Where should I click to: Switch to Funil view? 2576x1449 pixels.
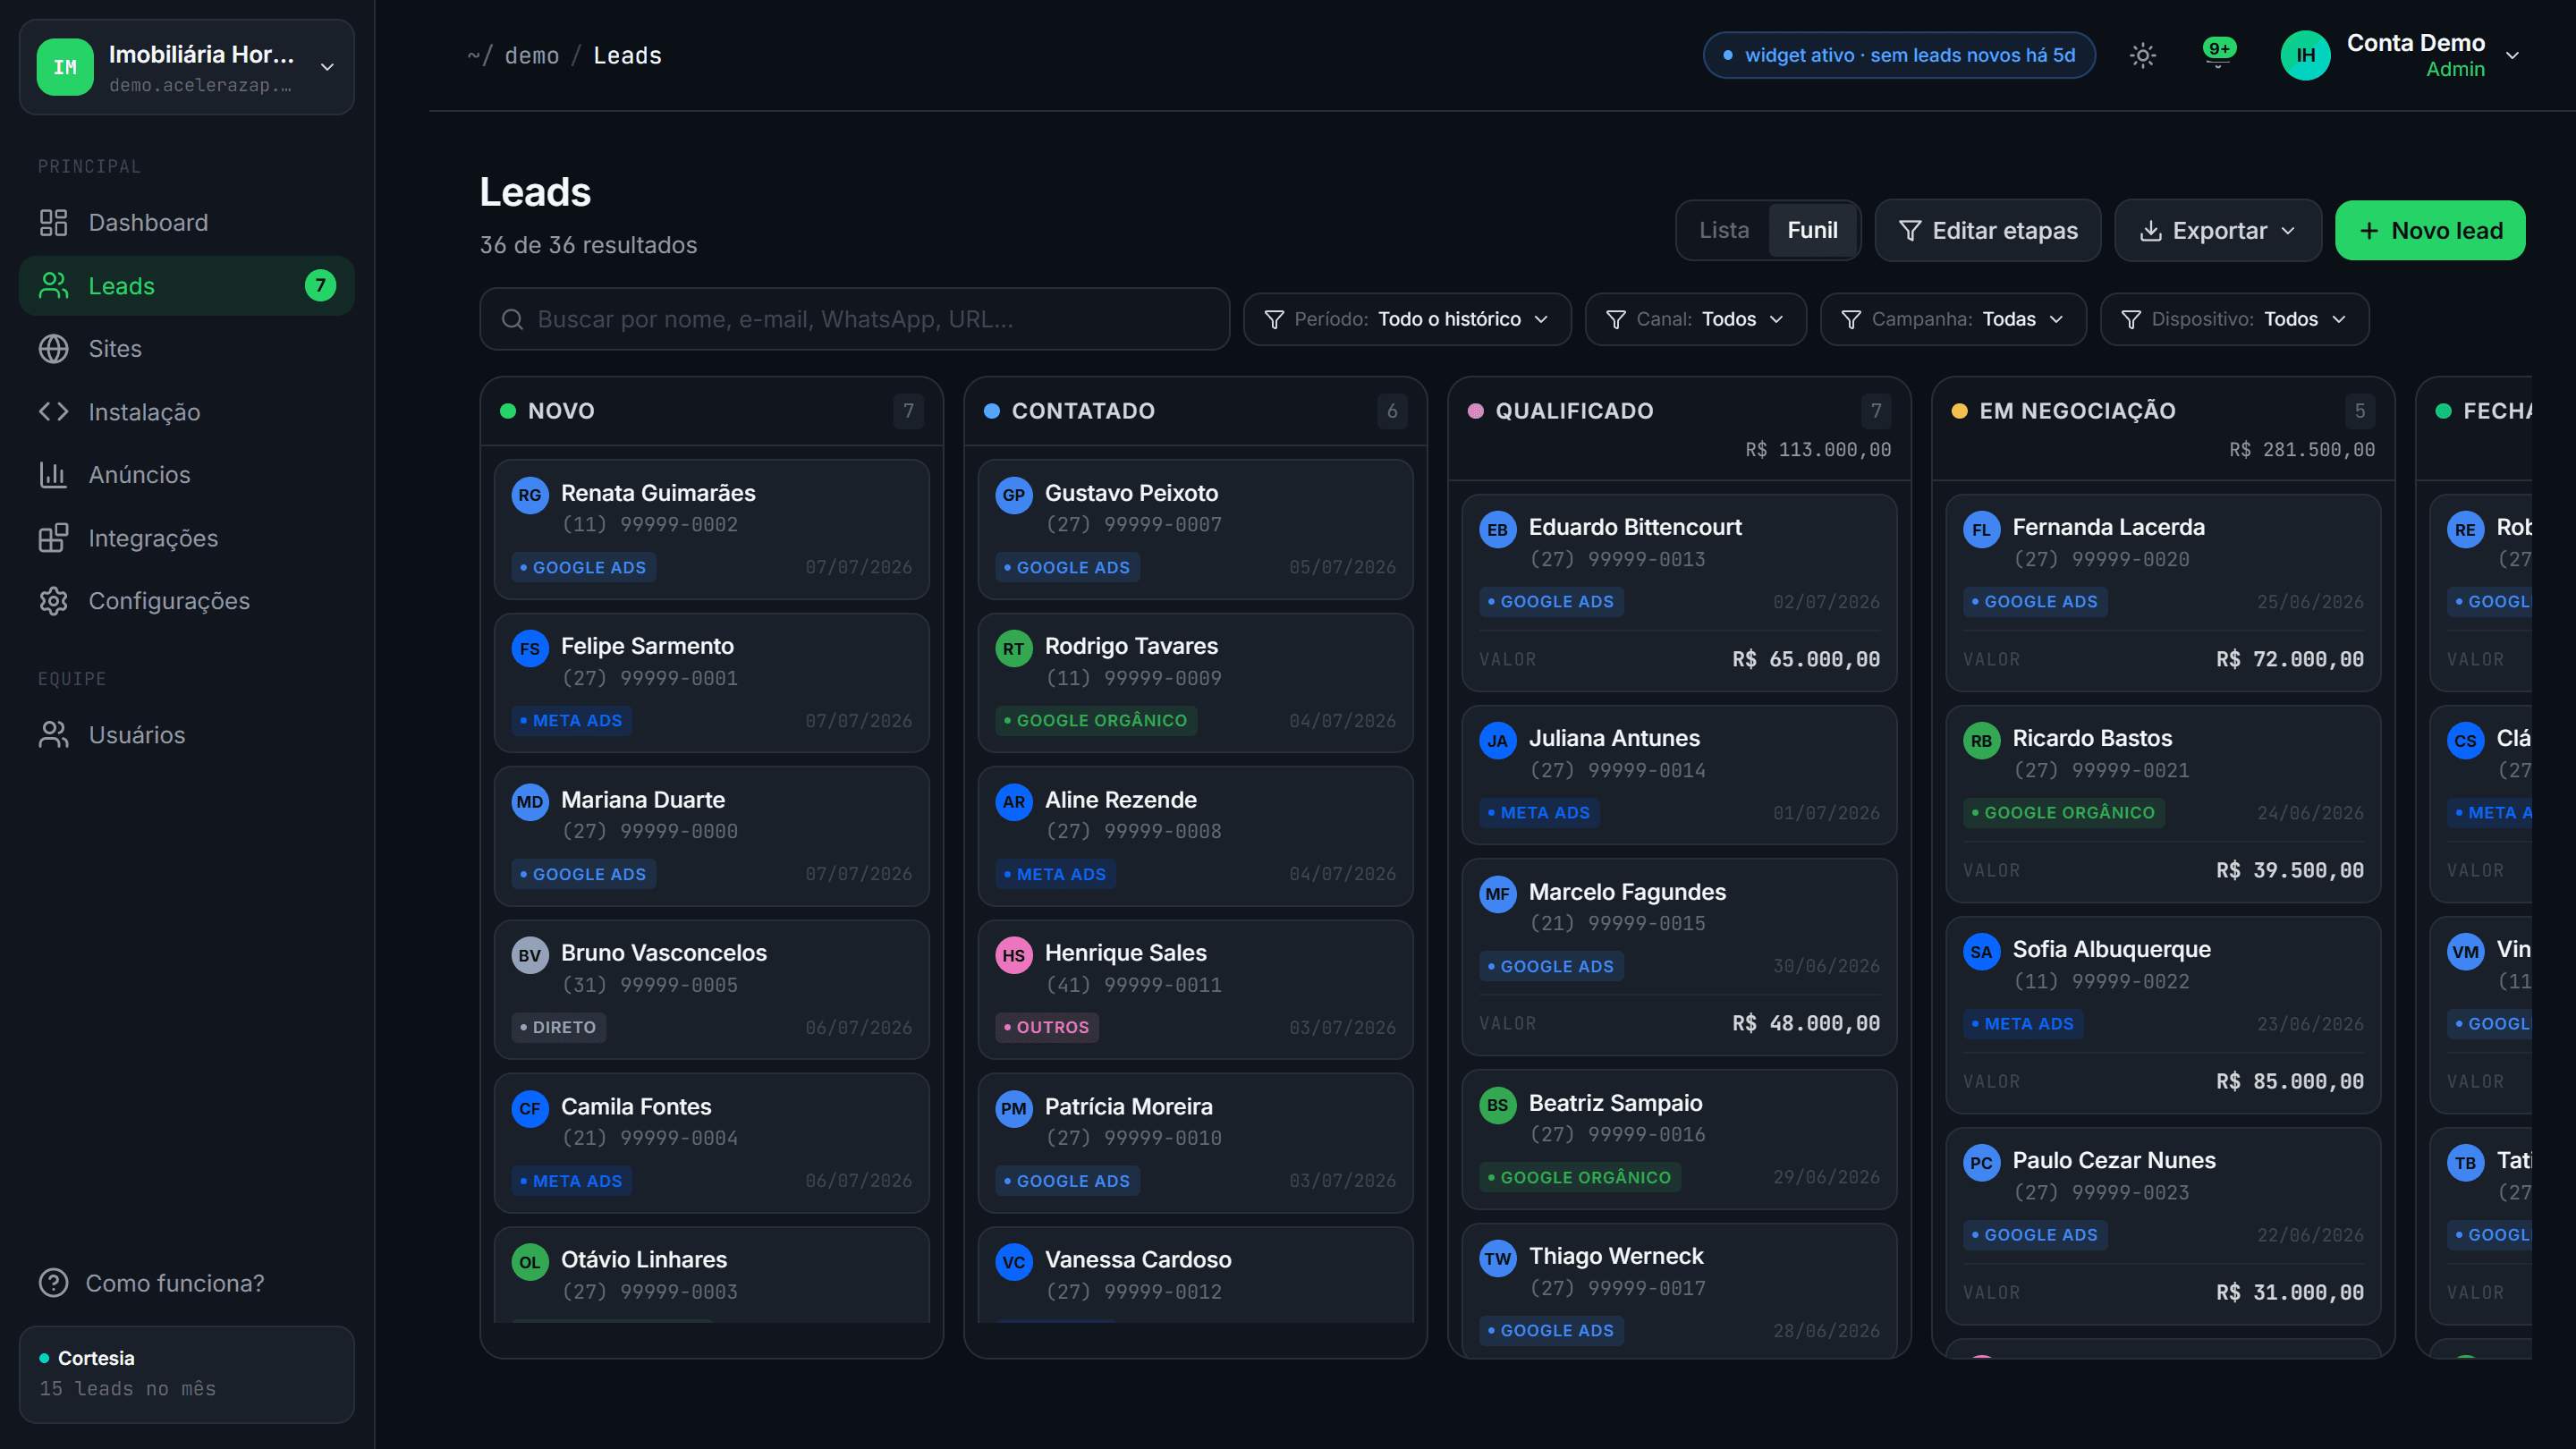click(1812, 230)
